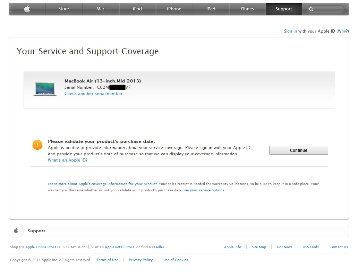Screen dimensions: 358x278
Task: Open the Contact Us footer link
Action: (339, 247)
